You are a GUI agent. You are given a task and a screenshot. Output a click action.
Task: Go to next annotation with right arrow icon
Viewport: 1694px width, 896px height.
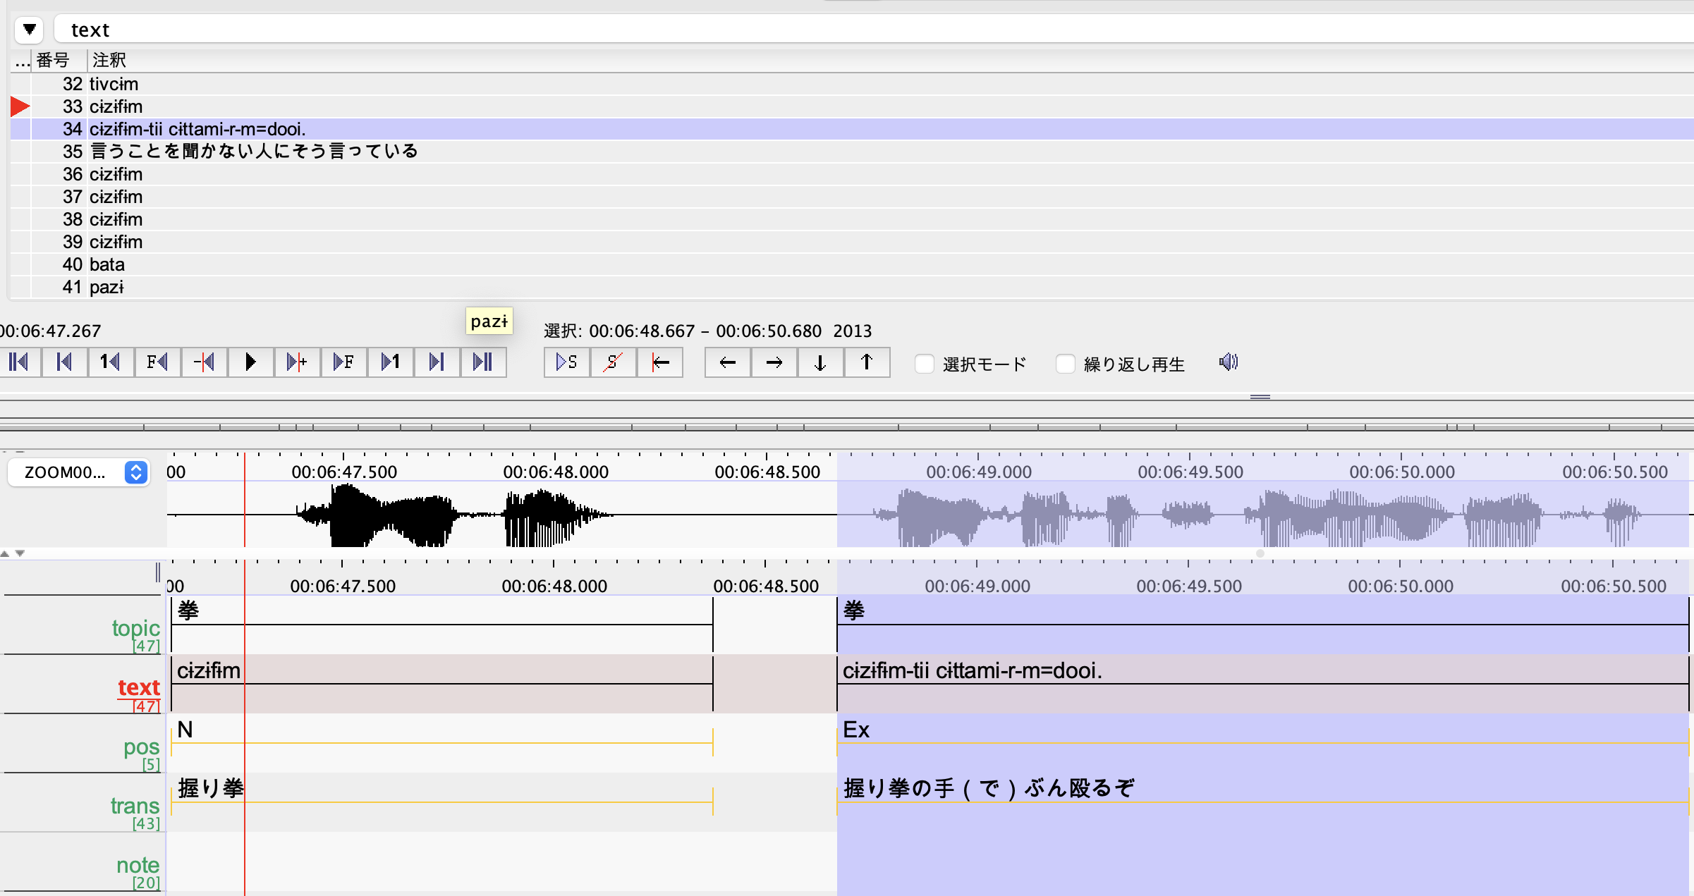pos(774,362)
